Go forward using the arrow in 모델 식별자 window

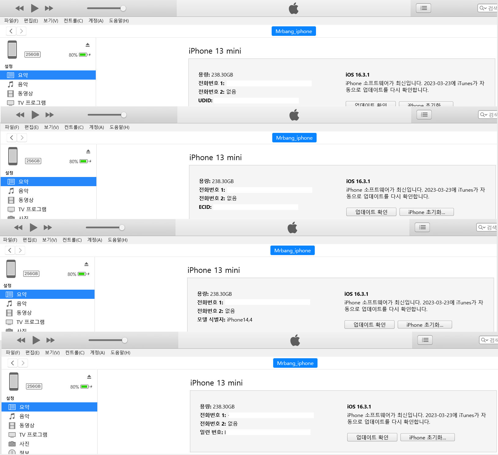pos(20,250)
